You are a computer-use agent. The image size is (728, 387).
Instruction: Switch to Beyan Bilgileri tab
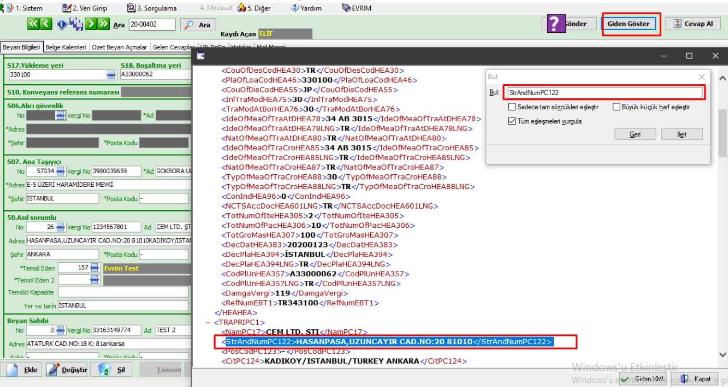[22, 47]
